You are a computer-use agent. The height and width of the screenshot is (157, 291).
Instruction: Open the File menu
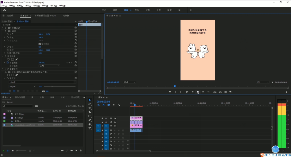click(4, 6)
